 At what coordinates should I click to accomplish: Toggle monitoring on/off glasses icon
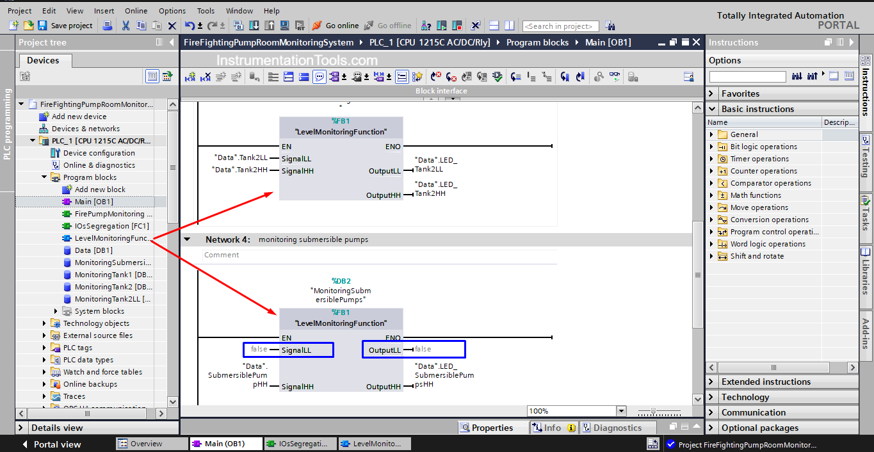point(615,77)
